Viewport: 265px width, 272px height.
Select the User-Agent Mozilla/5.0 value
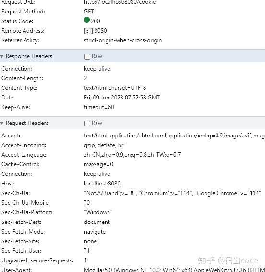174,270
